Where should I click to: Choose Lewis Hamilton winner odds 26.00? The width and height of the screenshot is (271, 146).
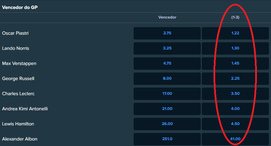click(167, 124)
